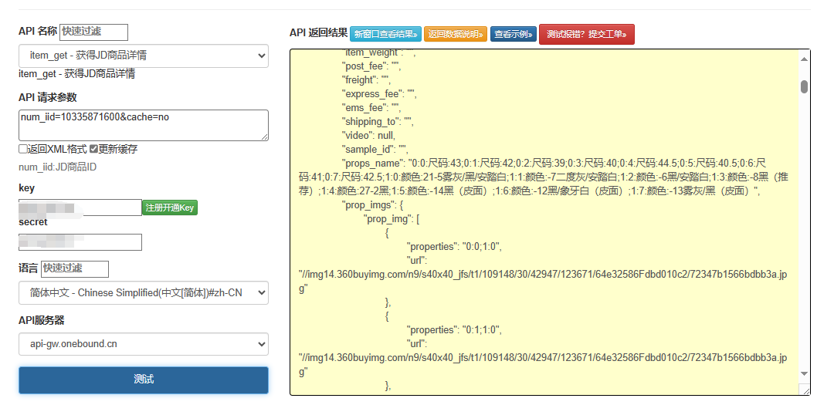Open 新窗口查看结果 button
This screenshot has width=834, height=405.
pos(385,34)
